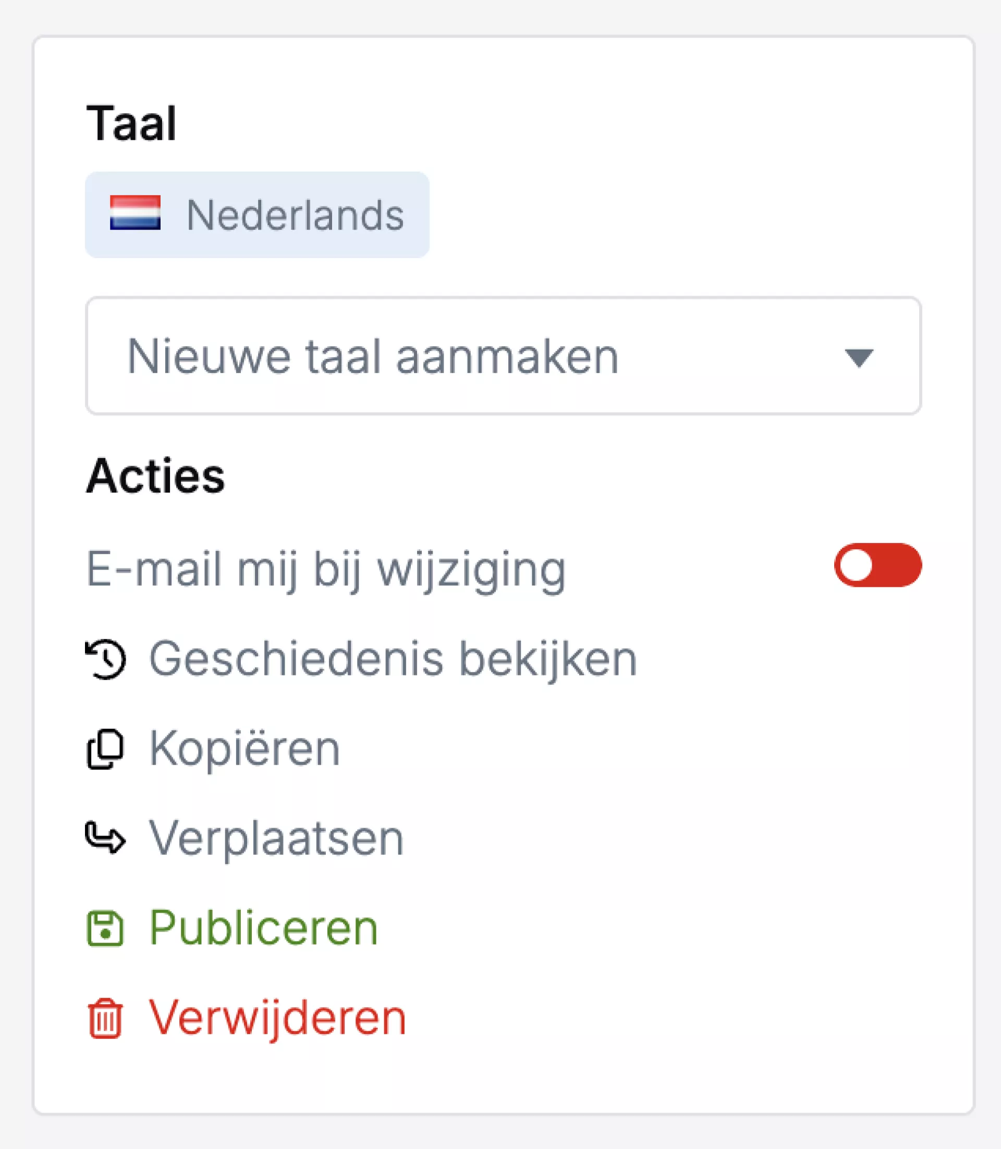Image resolution: width=1001 pixels, height=1149 pixels.
Task: Choose the 'Verplaatsen' action
Action: [x=276, y=838]
